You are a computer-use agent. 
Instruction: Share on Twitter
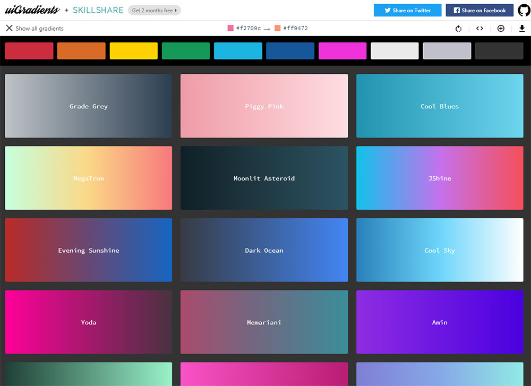coord(408,10)
